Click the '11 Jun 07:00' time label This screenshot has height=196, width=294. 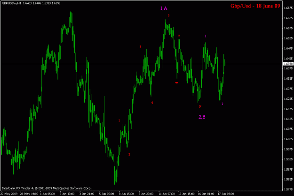coord(167,194)
